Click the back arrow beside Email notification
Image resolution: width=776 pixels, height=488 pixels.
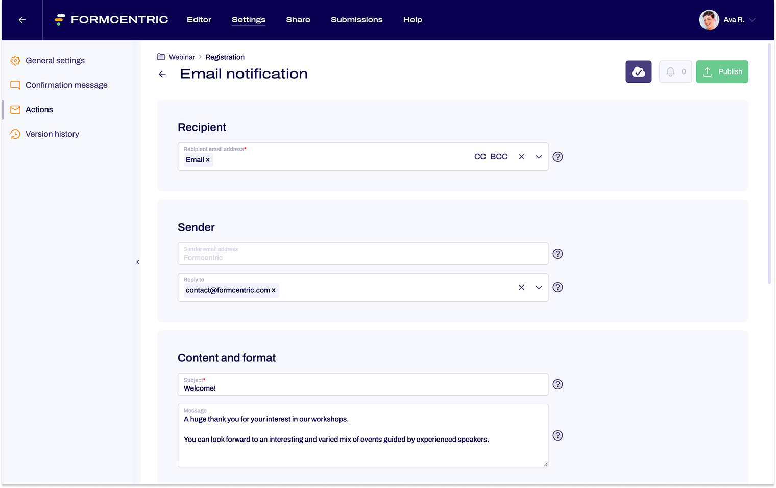[162, 74]
